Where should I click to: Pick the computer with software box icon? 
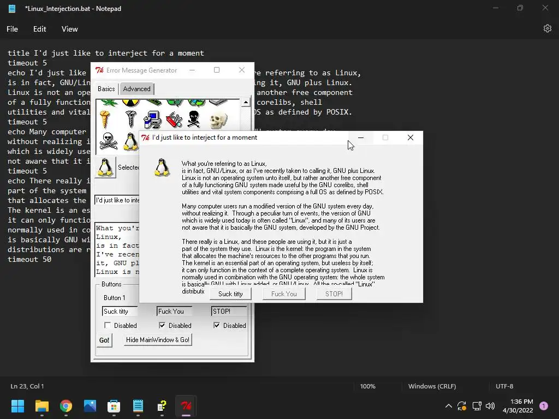point(153,119)
